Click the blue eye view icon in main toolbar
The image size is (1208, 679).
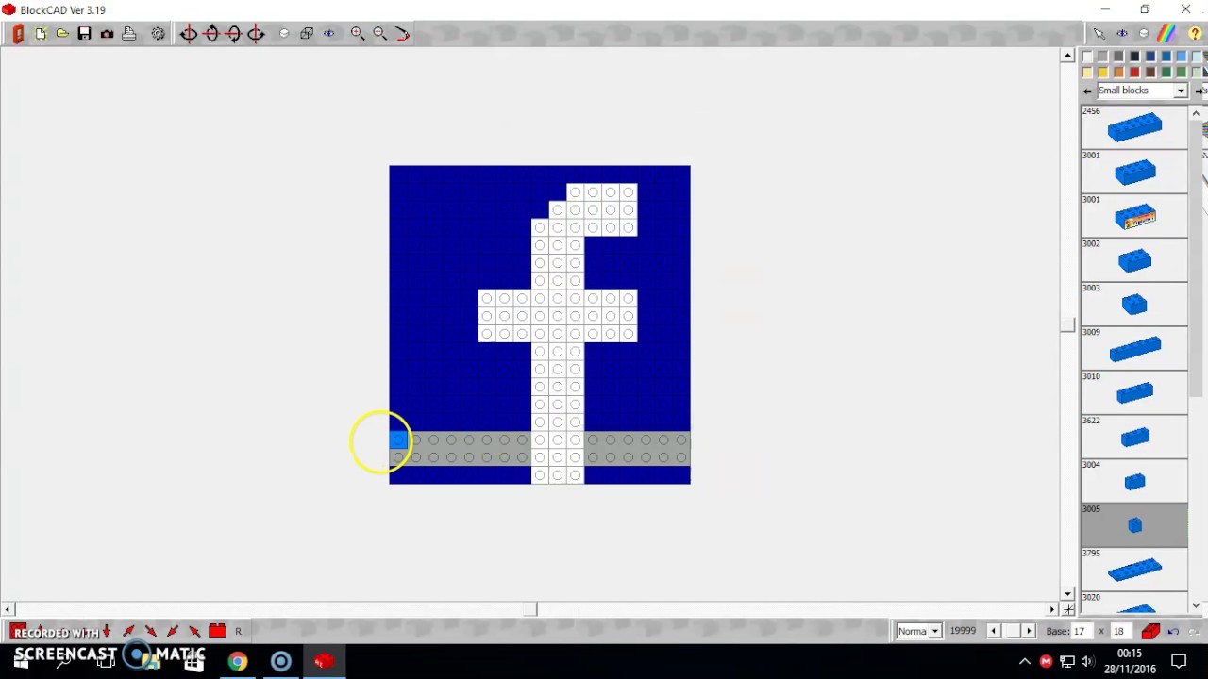pyautogui.click(x=329, y=34)
